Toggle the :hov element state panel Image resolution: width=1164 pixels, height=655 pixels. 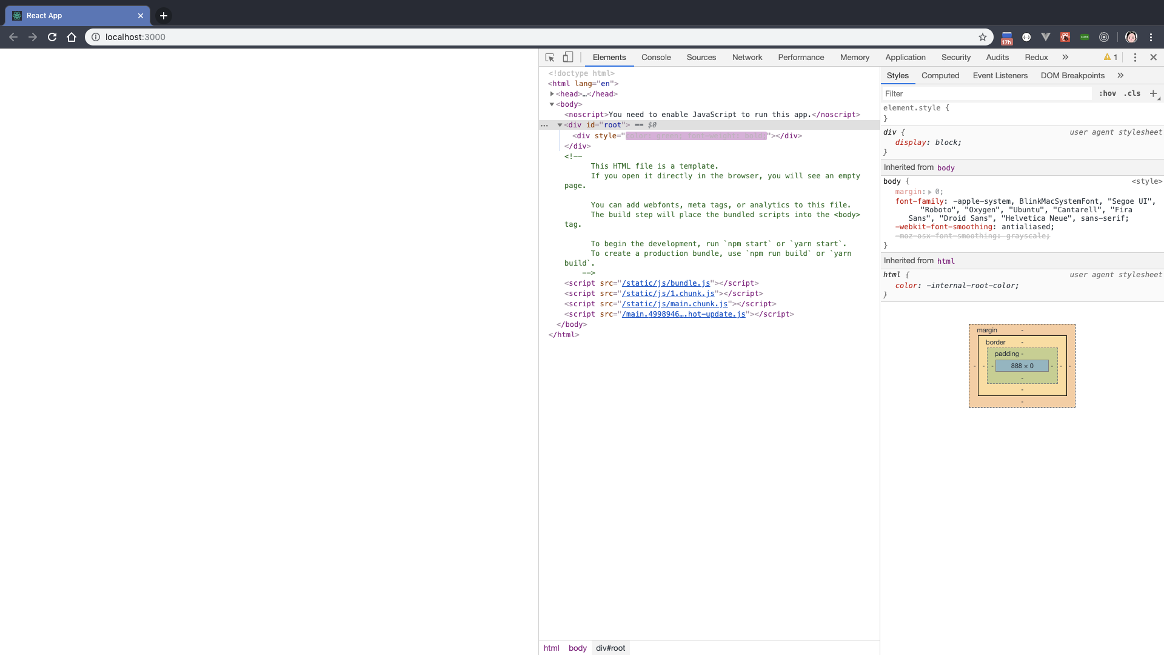[1108, 93]
